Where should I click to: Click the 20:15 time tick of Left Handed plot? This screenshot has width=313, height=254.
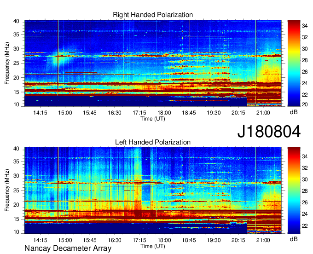pyautogui.click(x=238, y=240)
